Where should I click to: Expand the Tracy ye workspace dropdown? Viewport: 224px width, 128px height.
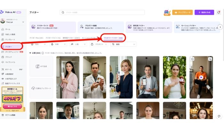(23, 22)
